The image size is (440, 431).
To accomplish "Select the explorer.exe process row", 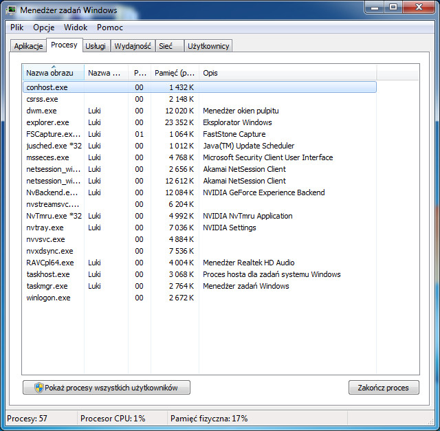I will pyautogui.click(x=199, y=122).
